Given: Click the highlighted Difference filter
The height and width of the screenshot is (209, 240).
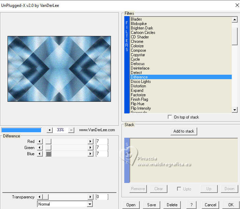Looking at the screenshot, I should [x=181, y=77].
